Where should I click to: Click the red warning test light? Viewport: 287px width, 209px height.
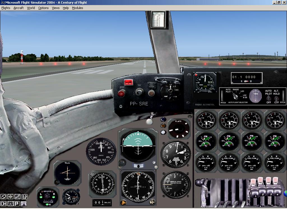tap(128, 82)
